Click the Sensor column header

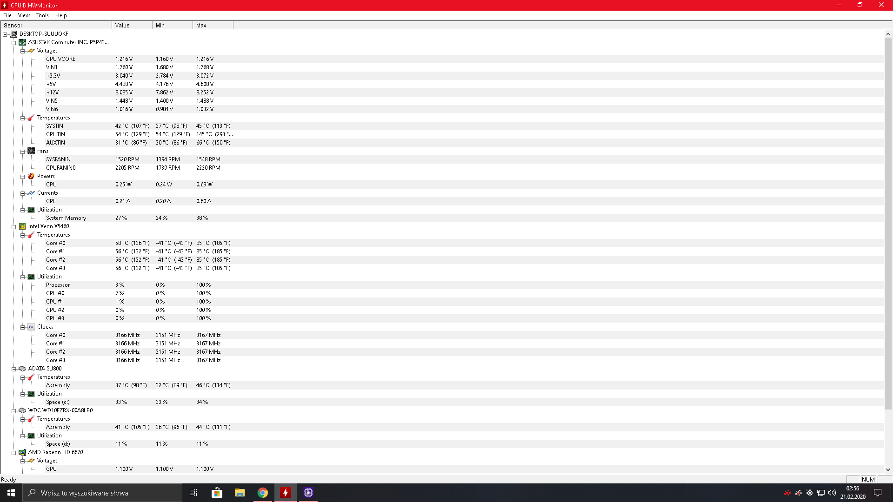[56, 25]
